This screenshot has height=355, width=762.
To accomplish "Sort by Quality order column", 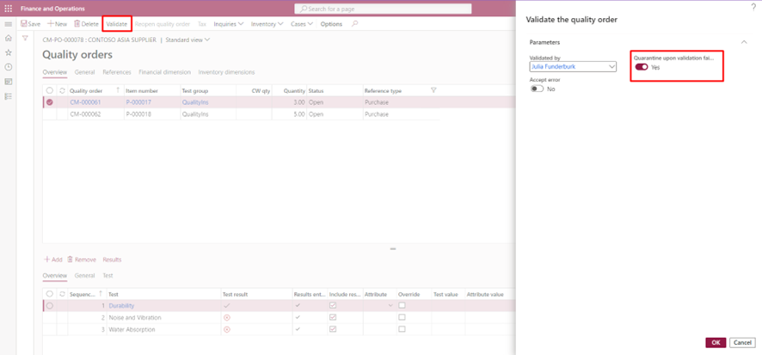I will pos(87,91).
